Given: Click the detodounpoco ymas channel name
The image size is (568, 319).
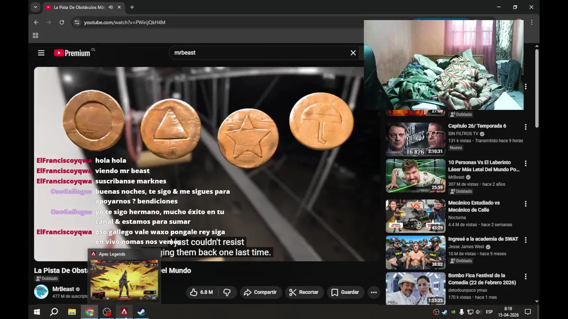Looking at the screenshot, I should coord(468,290).
